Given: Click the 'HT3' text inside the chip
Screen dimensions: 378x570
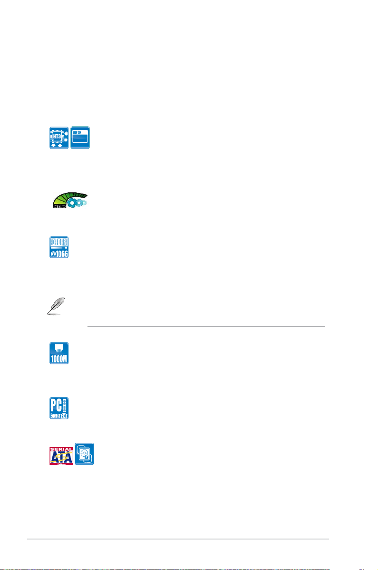Looking at the screenshot, I should coord(57,137).
